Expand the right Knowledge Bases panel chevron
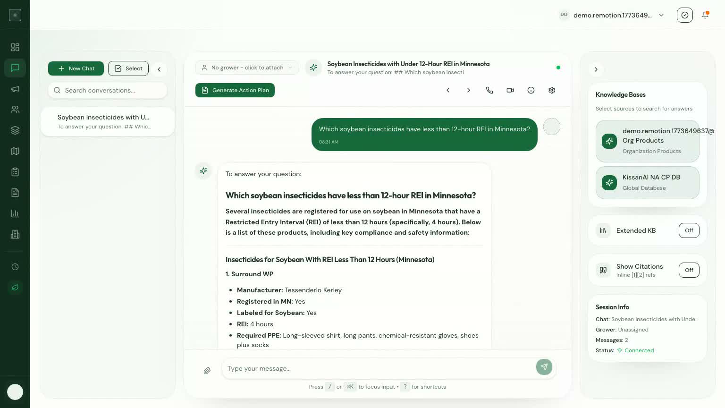The height and width of the screenshot is (408, 725). 596,69
